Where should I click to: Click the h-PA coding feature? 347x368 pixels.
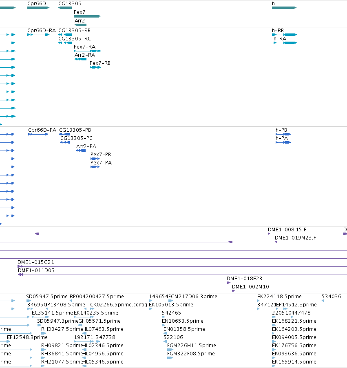283,142
